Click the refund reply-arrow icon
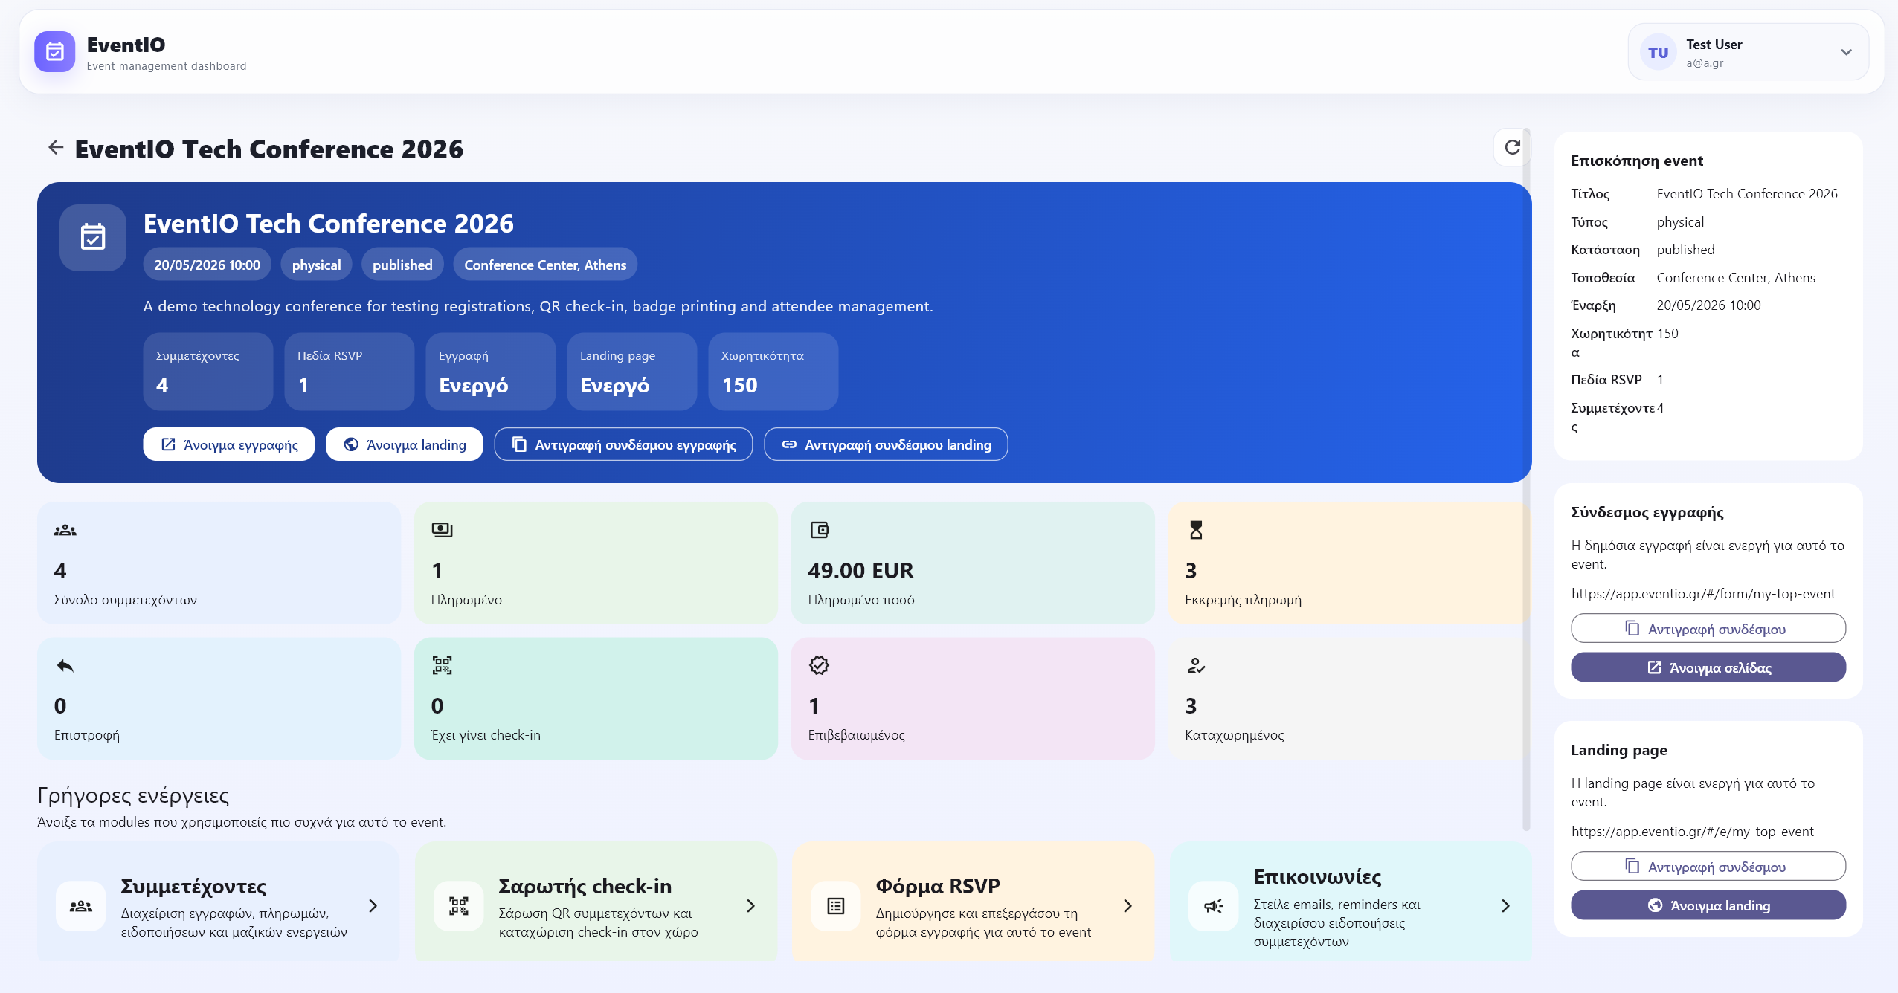The height and width of the screenshot is (993, 1898). (x=65, y=665)
